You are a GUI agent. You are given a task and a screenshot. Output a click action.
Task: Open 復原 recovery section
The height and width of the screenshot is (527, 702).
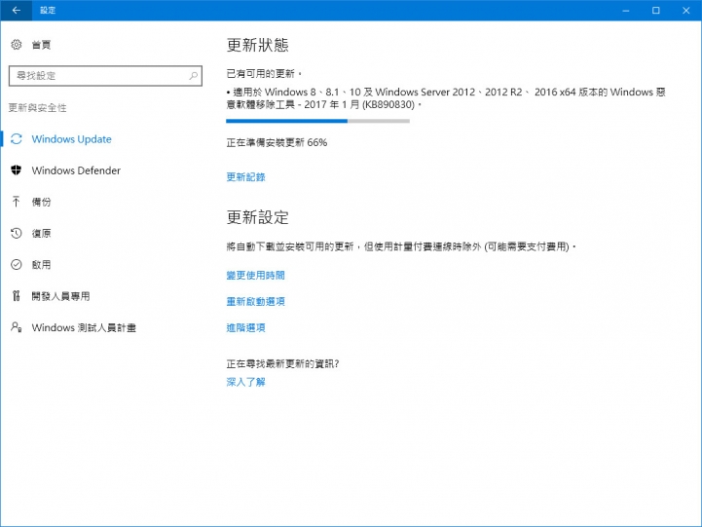(41, 233)
